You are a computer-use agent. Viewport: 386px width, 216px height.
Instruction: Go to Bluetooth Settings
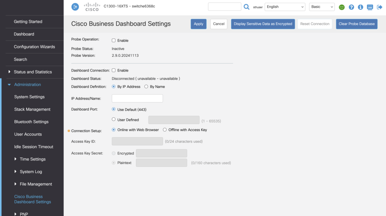[x=31, y=122]
